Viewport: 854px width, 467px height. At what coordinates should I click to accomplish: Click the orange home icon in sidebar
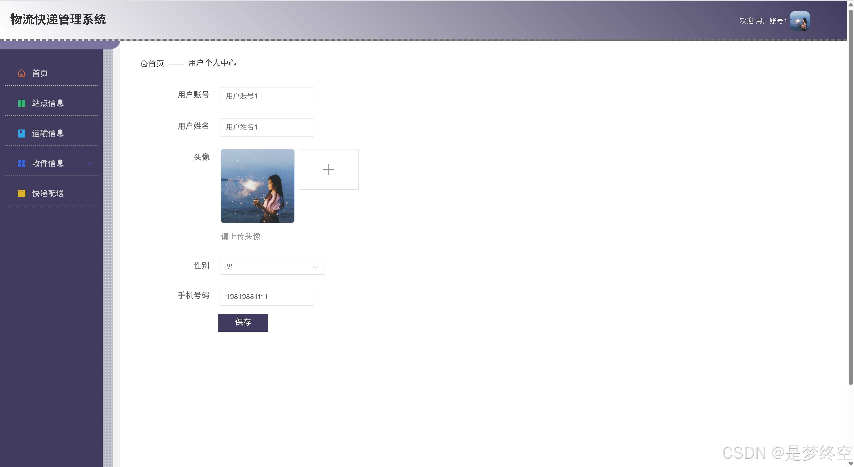click(x=21, y=73)
